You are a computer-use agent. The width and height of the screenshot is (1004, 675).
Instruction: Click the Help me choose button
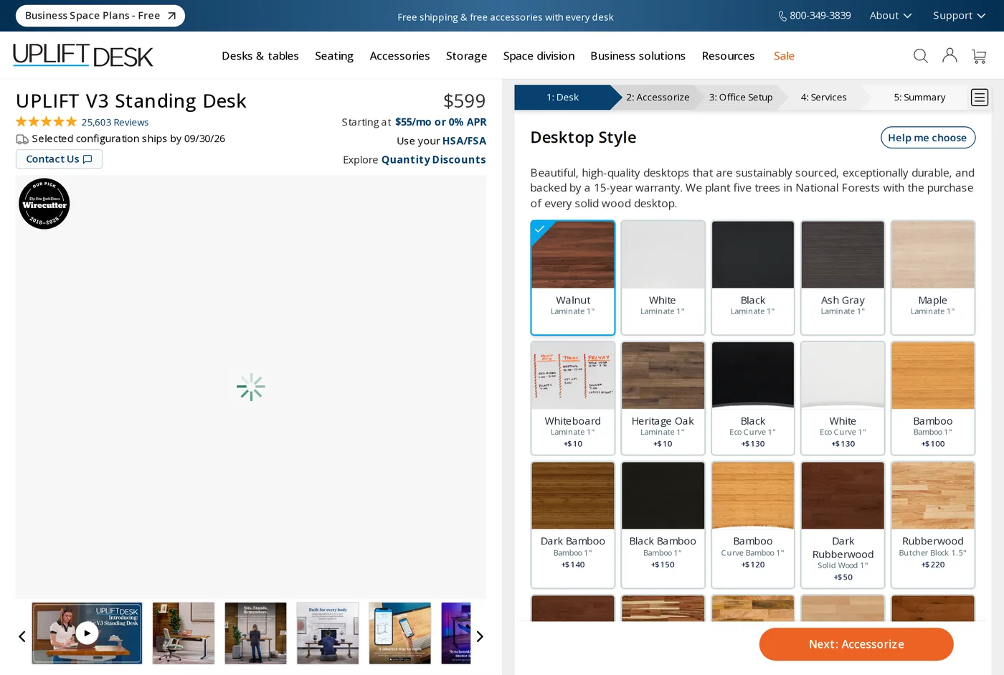(927, 138)
